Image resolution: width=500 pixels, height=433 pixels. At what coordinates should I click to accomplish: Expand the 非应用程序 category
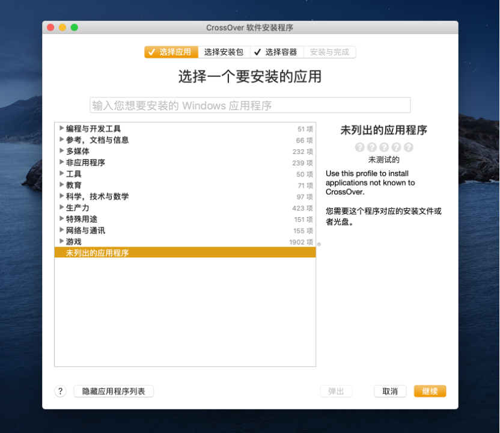tap(61, 162)
